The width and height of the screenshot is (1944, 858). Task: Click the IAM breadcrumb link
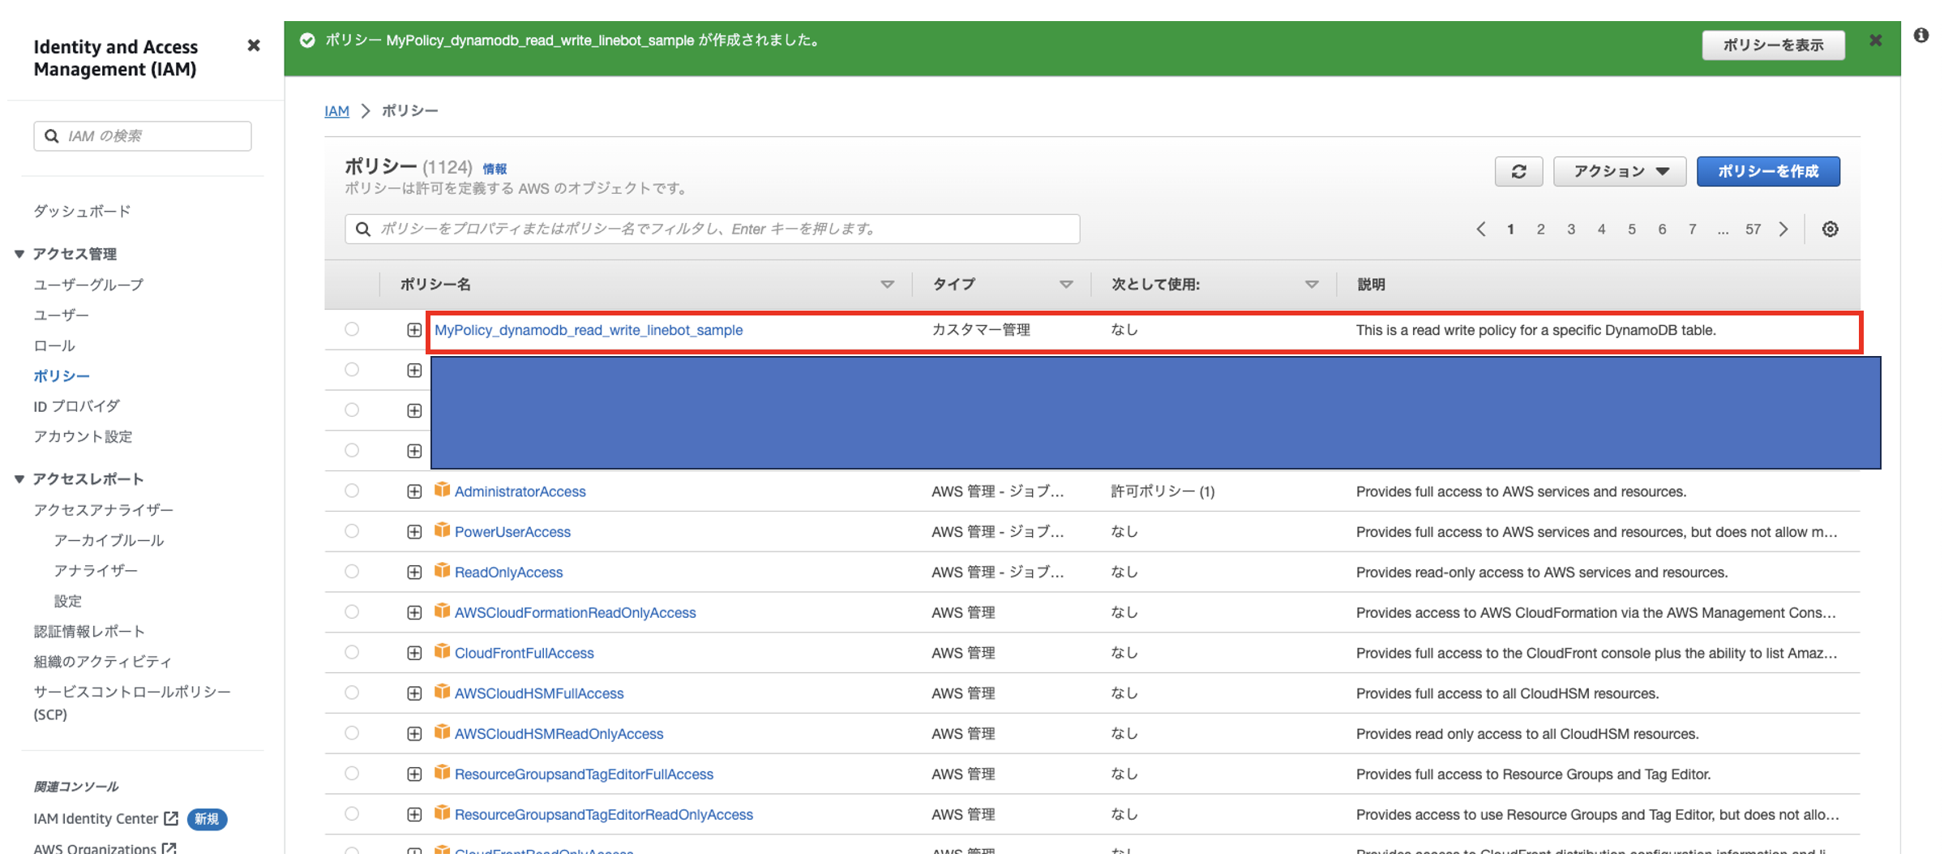point(336,110)
